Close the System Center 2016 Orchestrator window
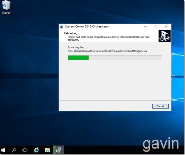Image resolution: width=185 pixels, height=155 pixels. 166,27
